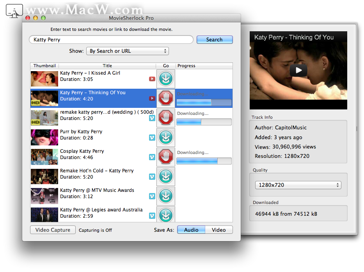Click the Go column header
364x272 pixels.
point(166,66)
